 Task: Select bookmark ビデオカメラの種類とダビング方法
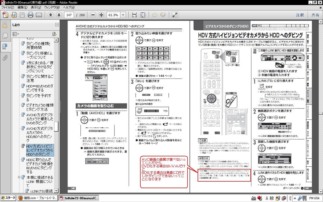click(40, 107)
